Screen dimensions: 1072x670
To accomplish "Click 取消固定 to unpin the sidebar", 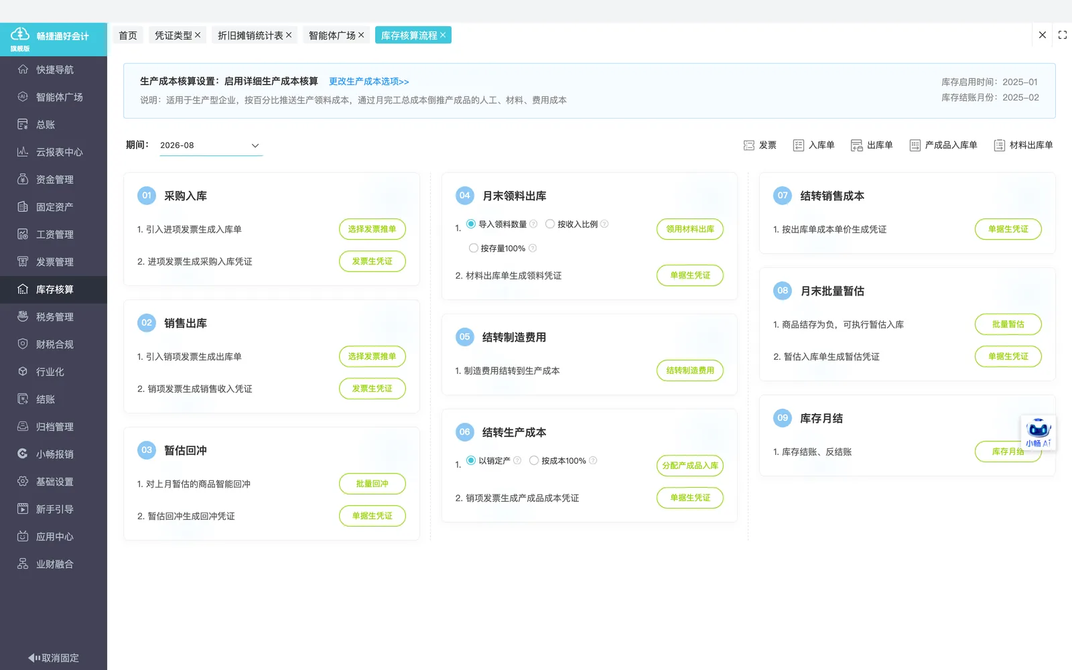I will [x=54, y=658].
